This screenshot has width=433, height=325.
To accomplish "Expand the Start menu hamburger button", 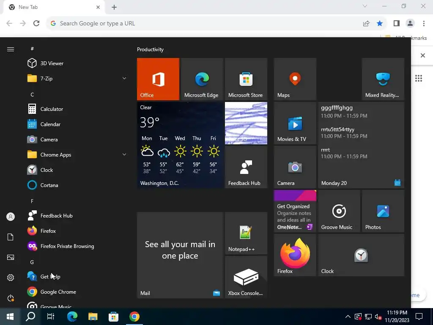I will (x=11, y=49).
